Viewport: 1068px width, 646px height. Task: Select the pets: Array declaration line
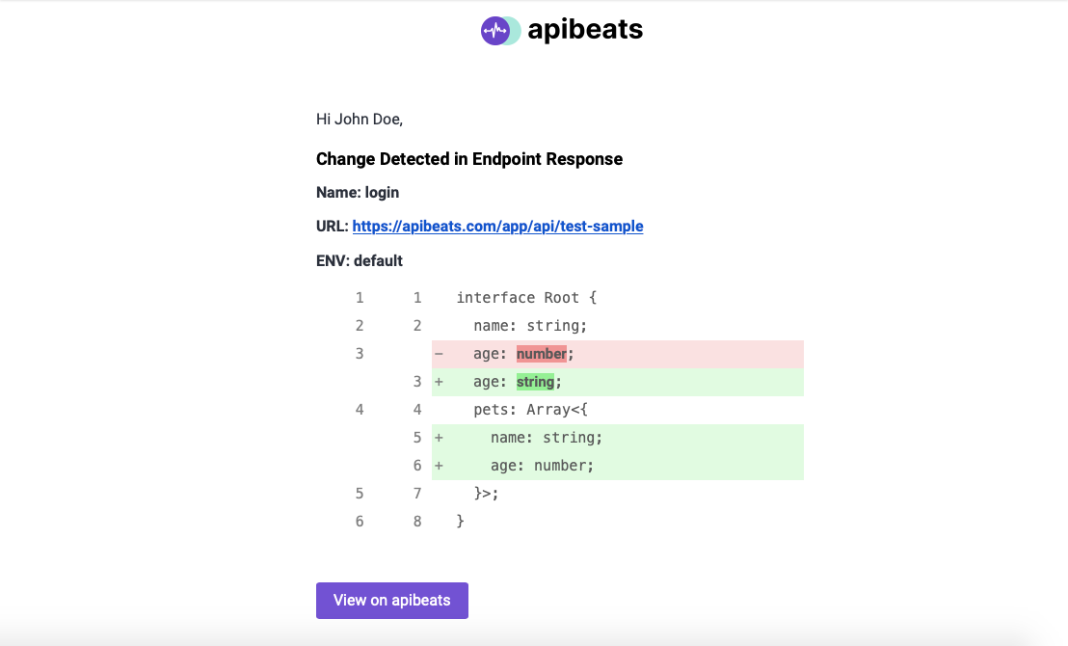coord(531,409)
